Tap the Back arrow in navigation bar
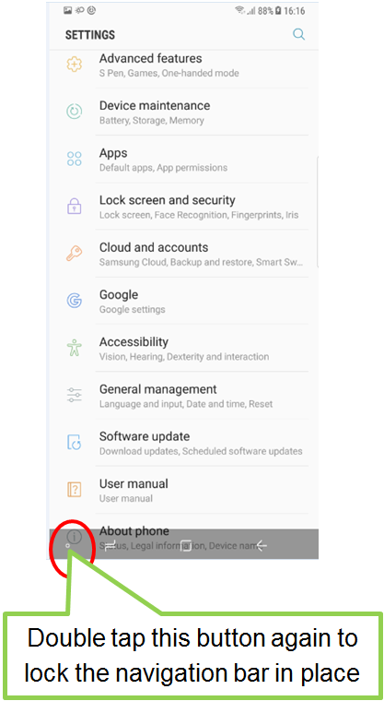The image size is (384, 701). click(261, 545)
